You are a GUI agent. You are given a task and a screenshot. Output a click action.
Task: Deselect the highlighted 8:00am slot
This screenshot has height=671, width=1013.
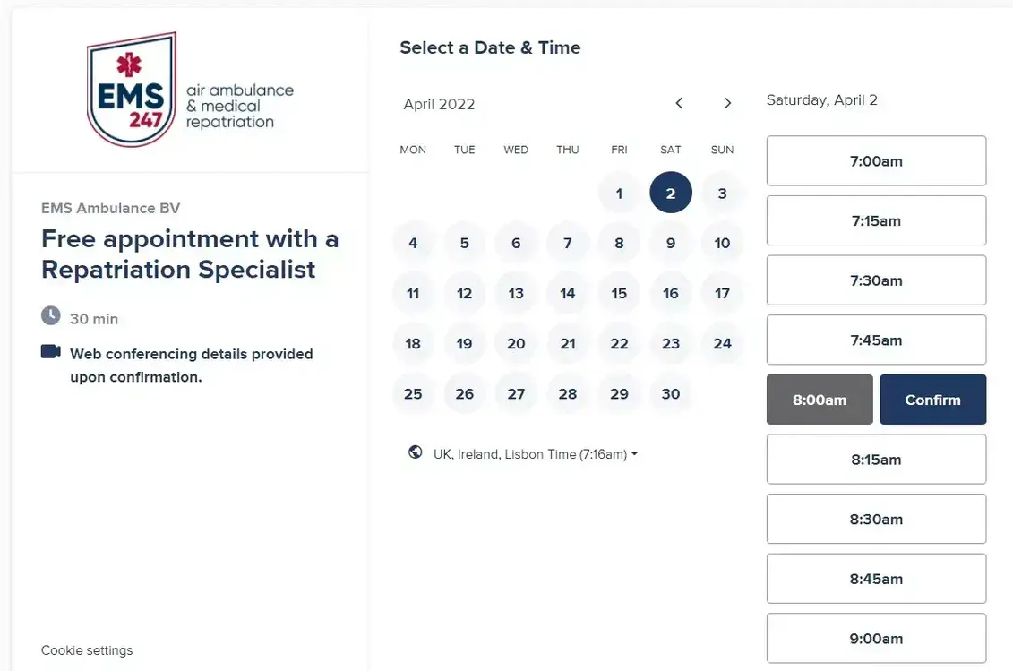click(x=820, y=400)
